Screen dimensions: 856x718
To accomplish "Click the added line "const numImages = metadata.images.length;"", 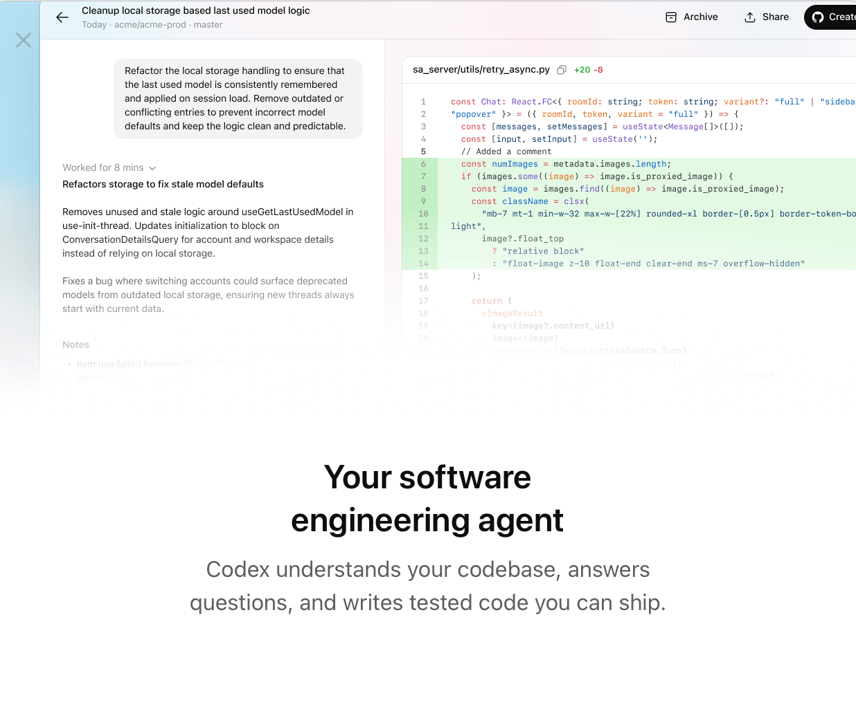I will click(x=566, y=164).
